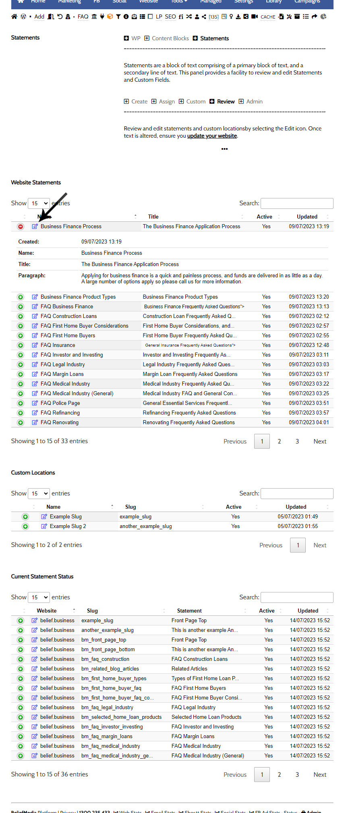
Task: Go to page 3 of Current Statement Status
Action: (x=297, y=774)
